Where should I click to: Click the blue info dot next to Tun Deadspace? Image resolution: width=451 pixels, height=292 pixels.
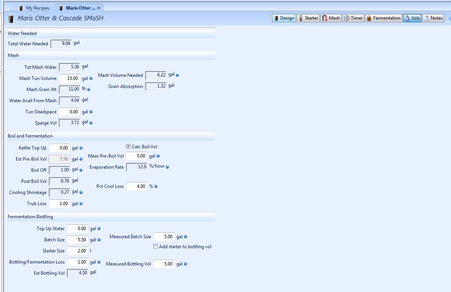point(91,112)
